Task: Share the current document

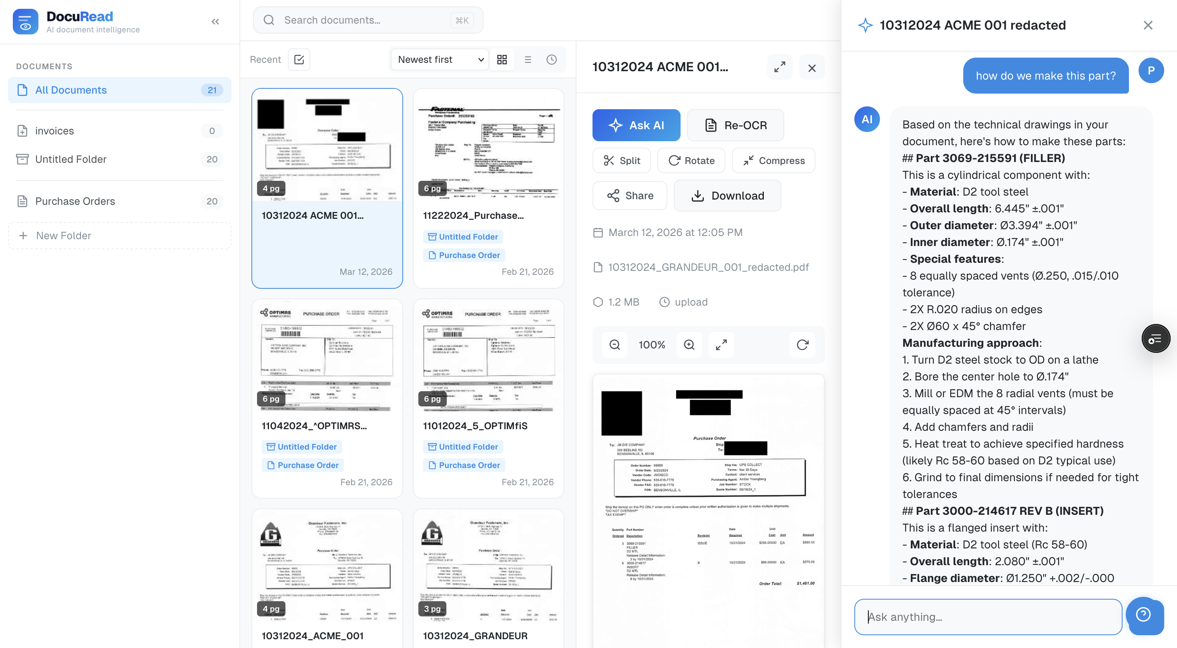Action: [630, 196]
